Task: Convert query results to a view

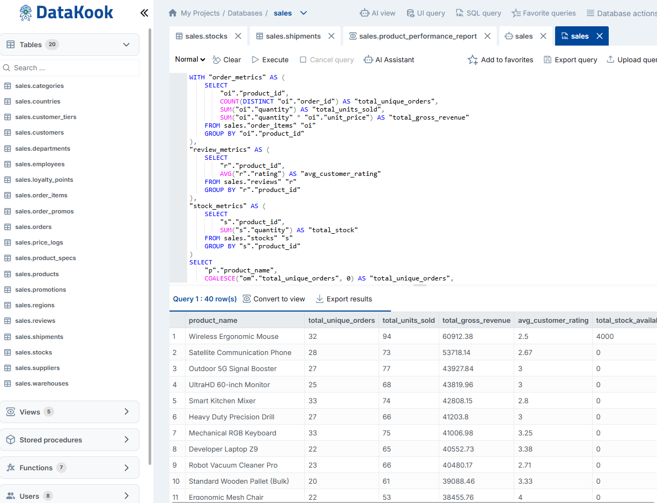Action: (274, 299)
